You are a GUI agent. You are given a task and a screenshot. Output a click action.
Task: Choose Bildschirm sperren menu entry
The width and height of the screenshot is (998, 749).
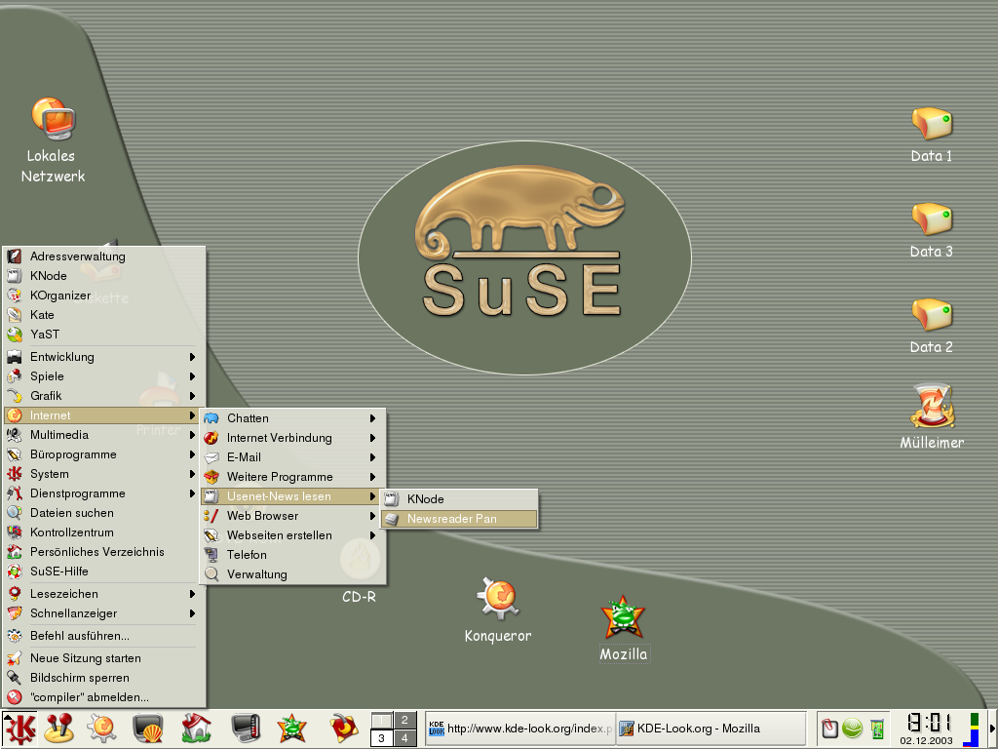click(104, 679)
